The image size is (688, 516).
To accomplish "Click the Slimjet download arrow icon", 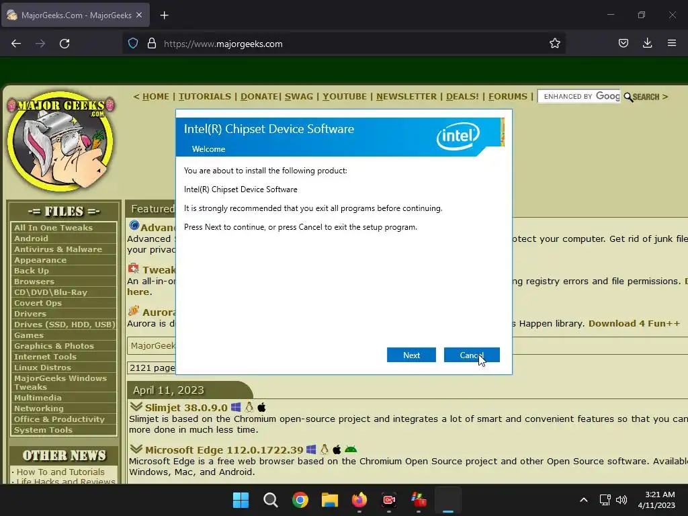I will (x=136, y=406).
